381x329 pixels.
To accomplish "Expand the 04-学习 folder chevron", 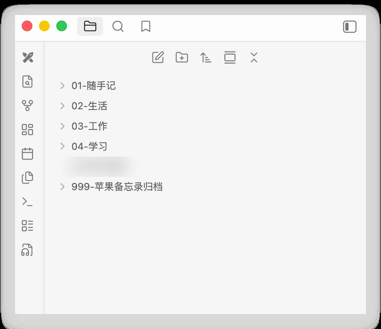I will 62,146.
